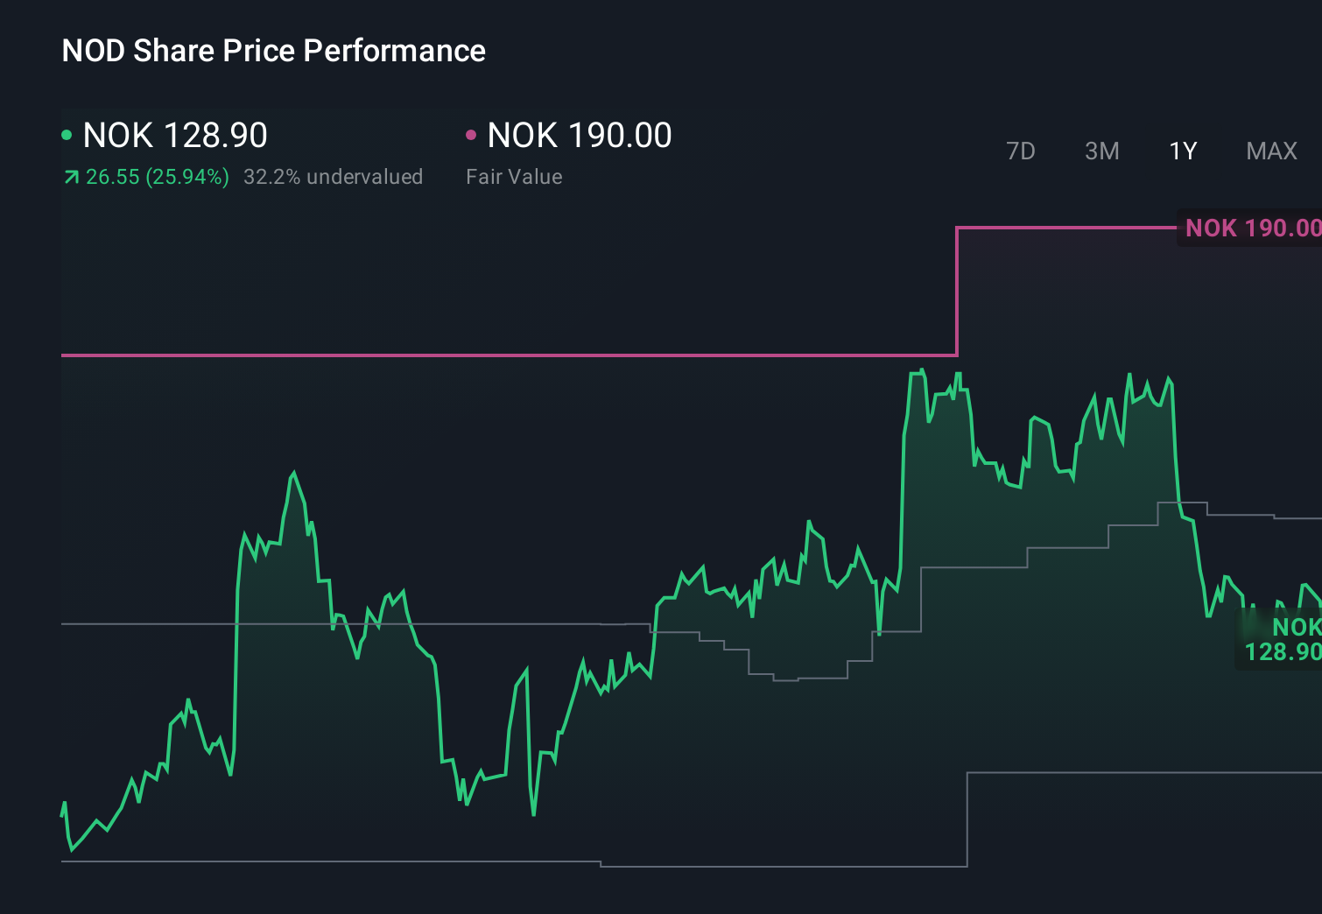Click the Fair Value legend text
This screenshot has width=1322, height=914.
point(515,177)
